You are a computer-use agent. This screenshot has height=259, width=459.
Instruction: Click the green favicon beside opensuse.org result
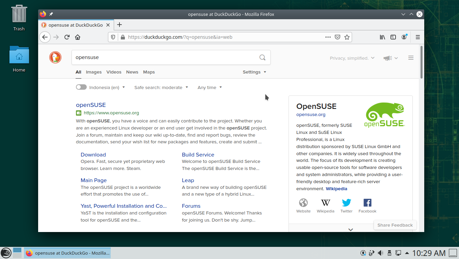pyautogui.click(x=79, y=113)
